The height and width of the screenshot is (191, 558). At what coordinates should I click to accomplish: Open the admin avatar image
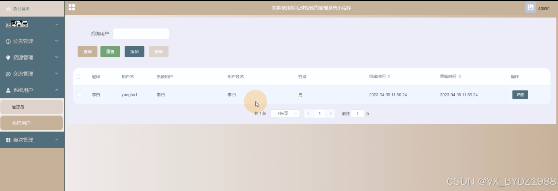(530, 8)
